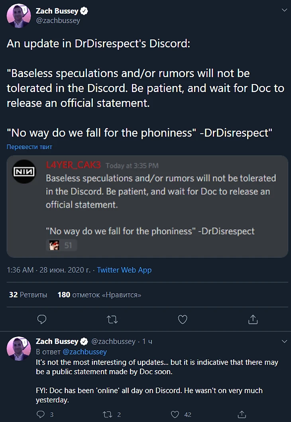
Task: Like the follow-up tweet with 42 likes
Action: (x=175, y=414)
